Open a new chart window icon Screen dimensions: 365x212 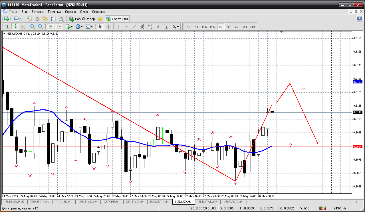pyautogui.click(x=6, y=19)
